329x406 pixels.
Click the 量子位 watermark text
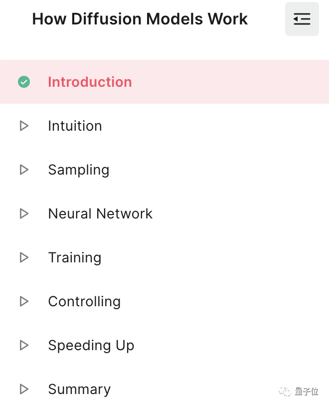(x=306, y=392)
